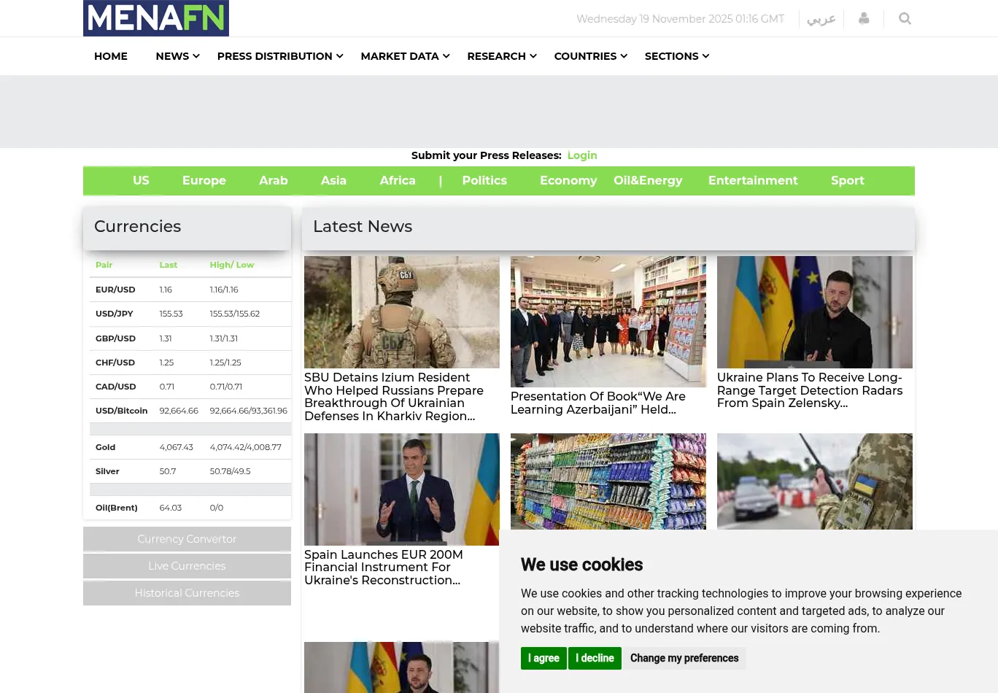998x693 pixels.
Task: Open the Currency Convertor button
Action: [x=187, y=539]
